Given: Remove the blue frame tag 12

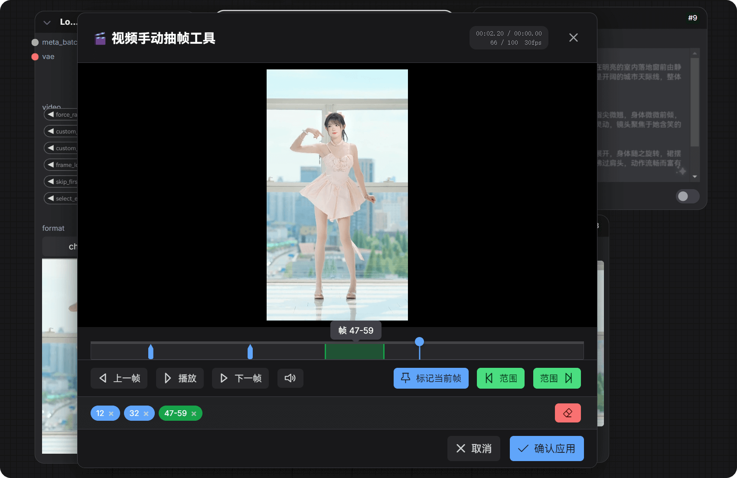Looking at the screenshot, I should coord(112,413).
